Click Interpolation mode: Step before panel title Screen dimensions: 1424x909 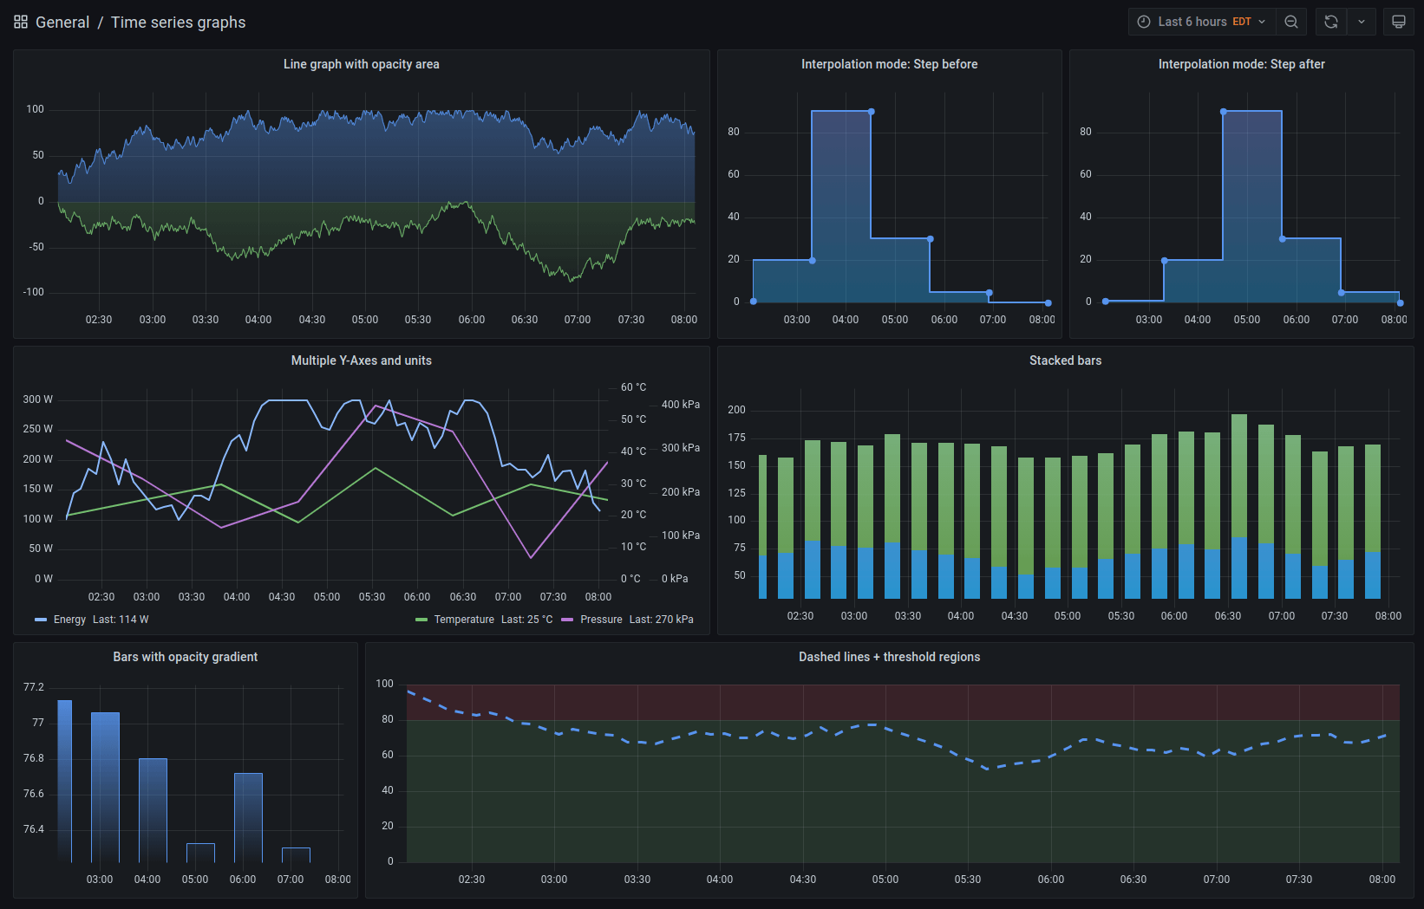(x=889, y=64)
